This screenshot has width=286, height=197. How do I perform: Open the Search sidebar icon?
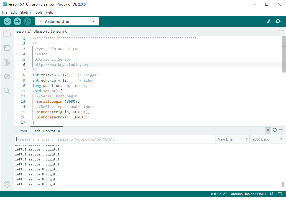point(7,91)
